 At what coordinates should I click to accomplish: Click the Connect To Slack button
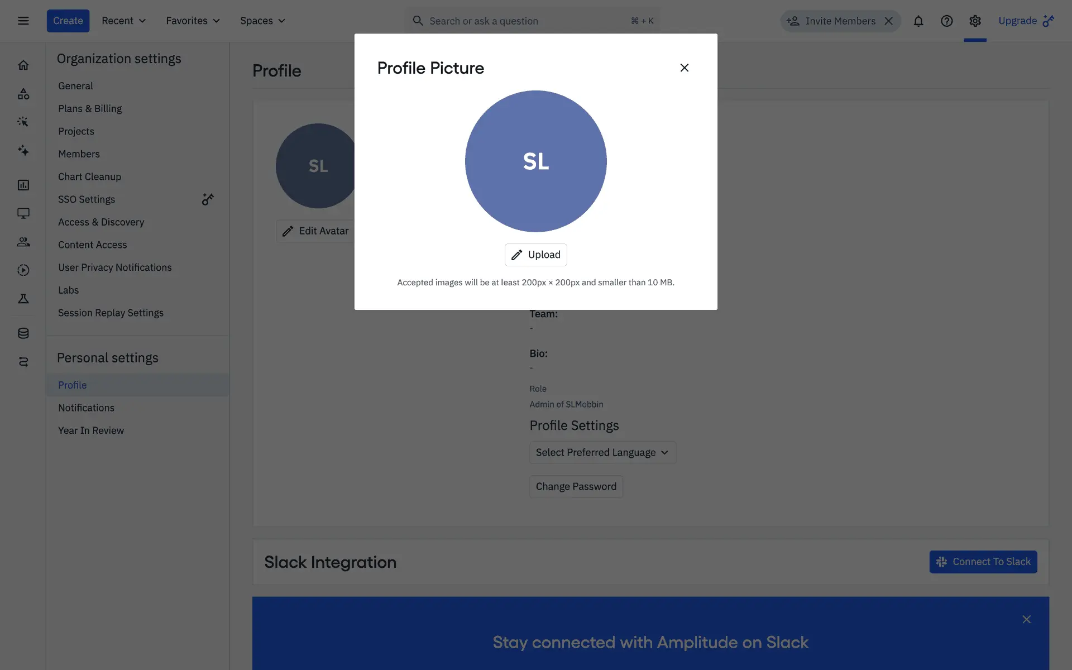click(x=983, y=562)
